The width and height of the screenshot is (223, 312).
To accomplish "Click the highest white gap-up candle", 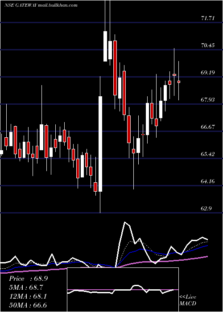I will (105, 46).
